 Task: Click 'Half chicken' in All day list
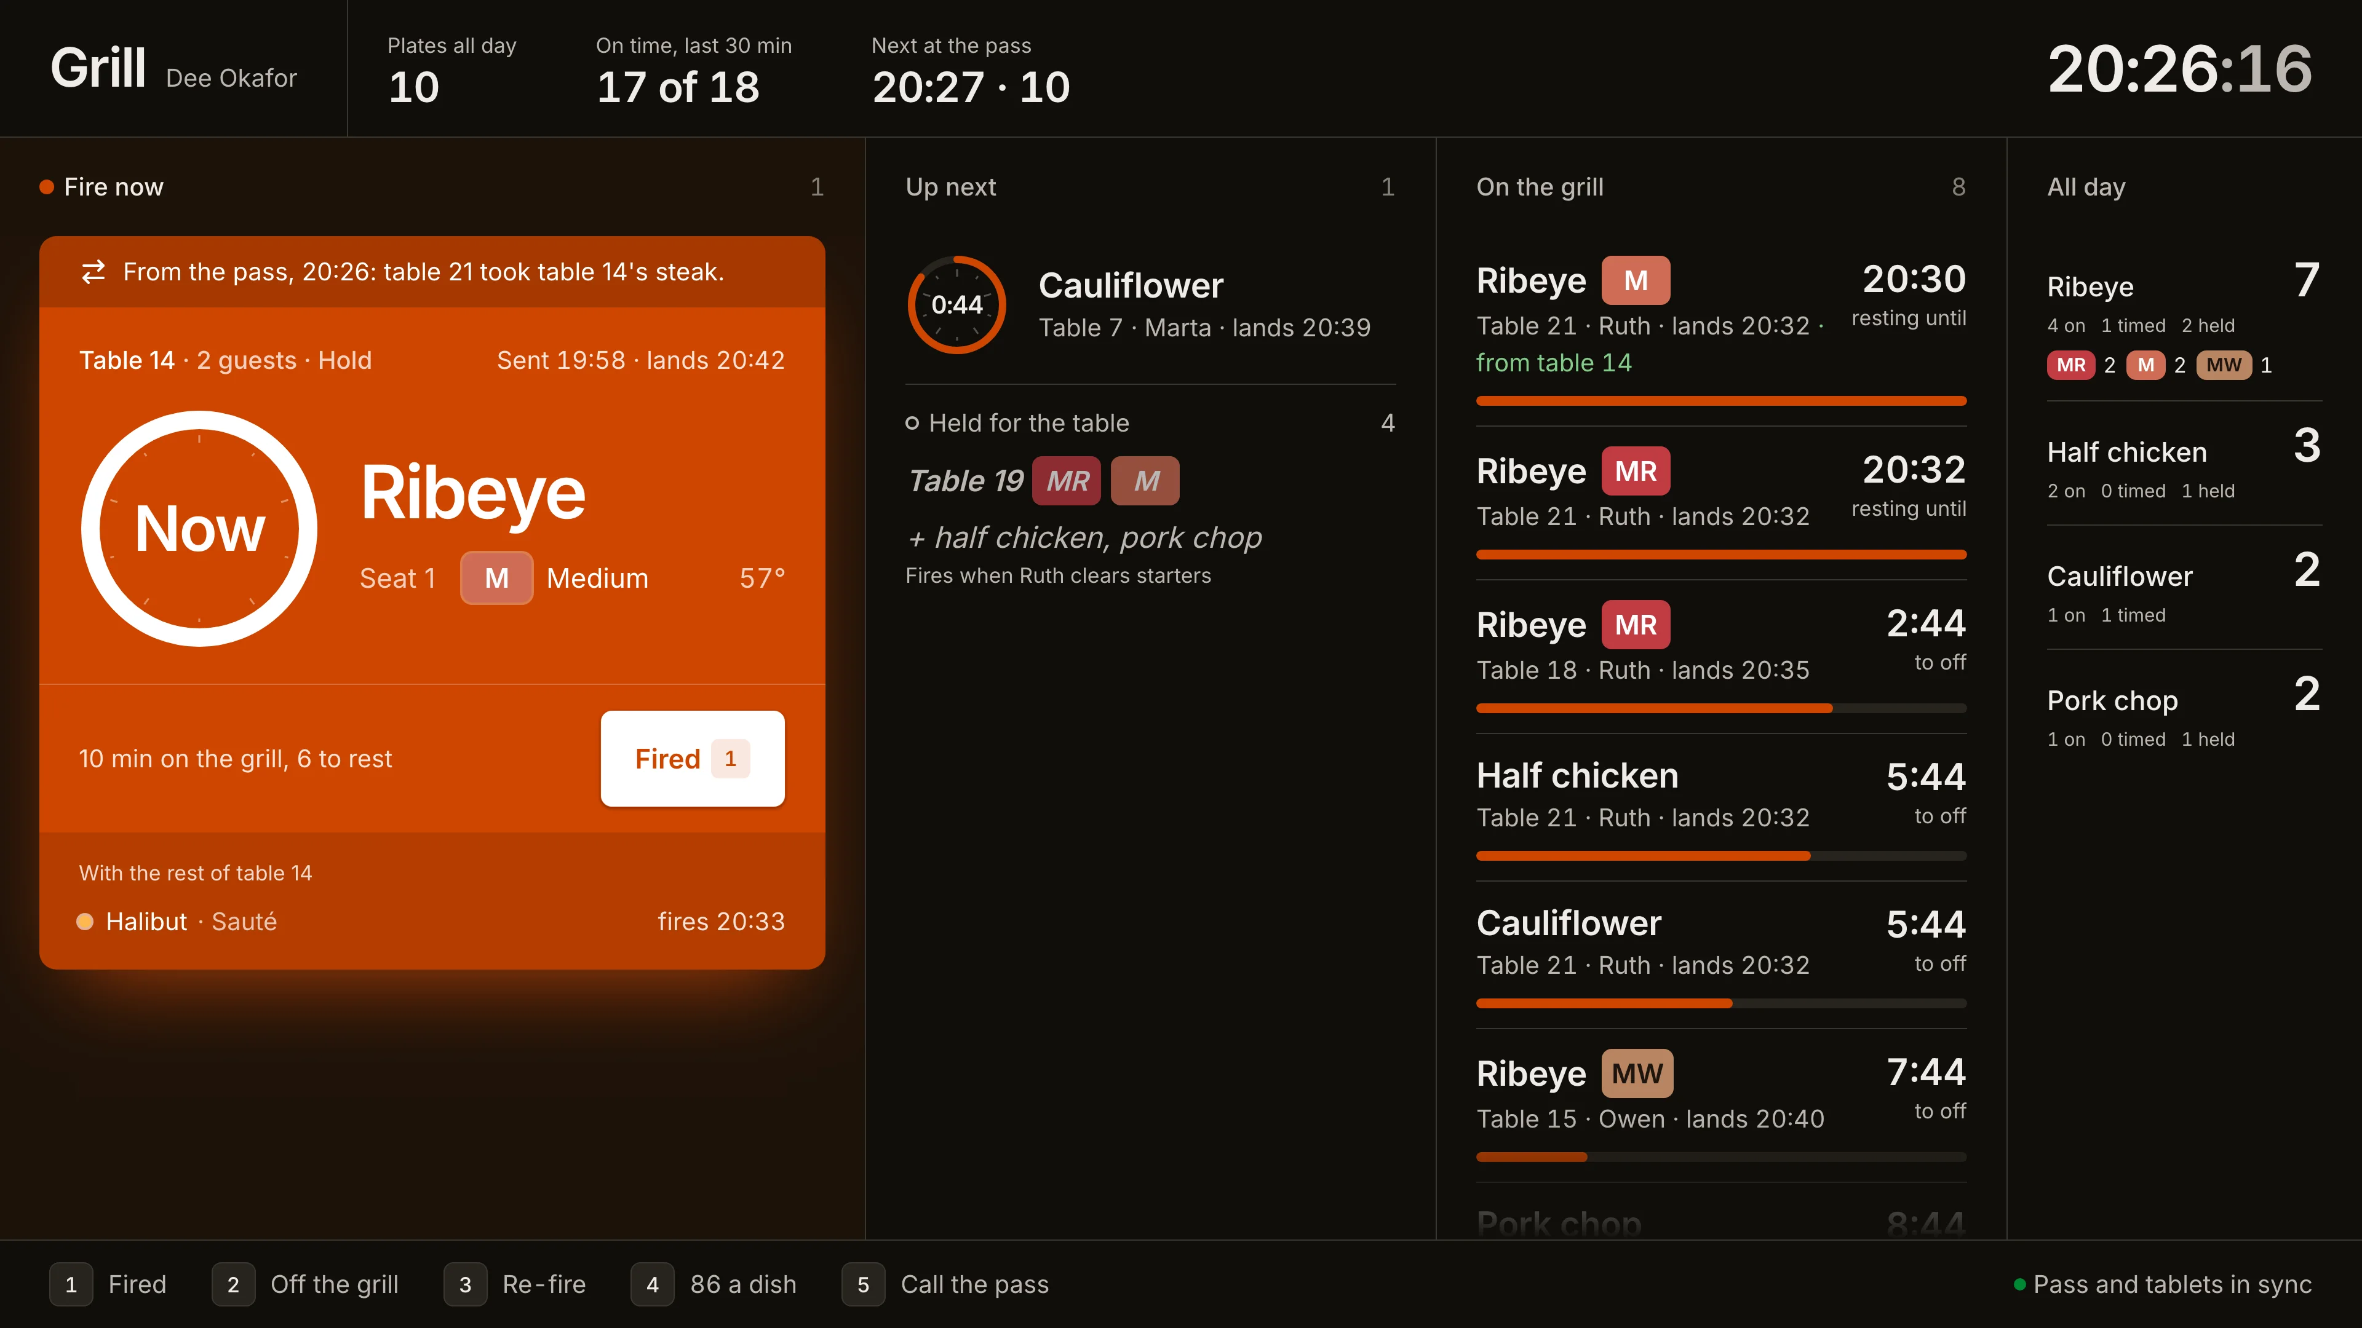pyautogui.click(x=2126, y=452)
